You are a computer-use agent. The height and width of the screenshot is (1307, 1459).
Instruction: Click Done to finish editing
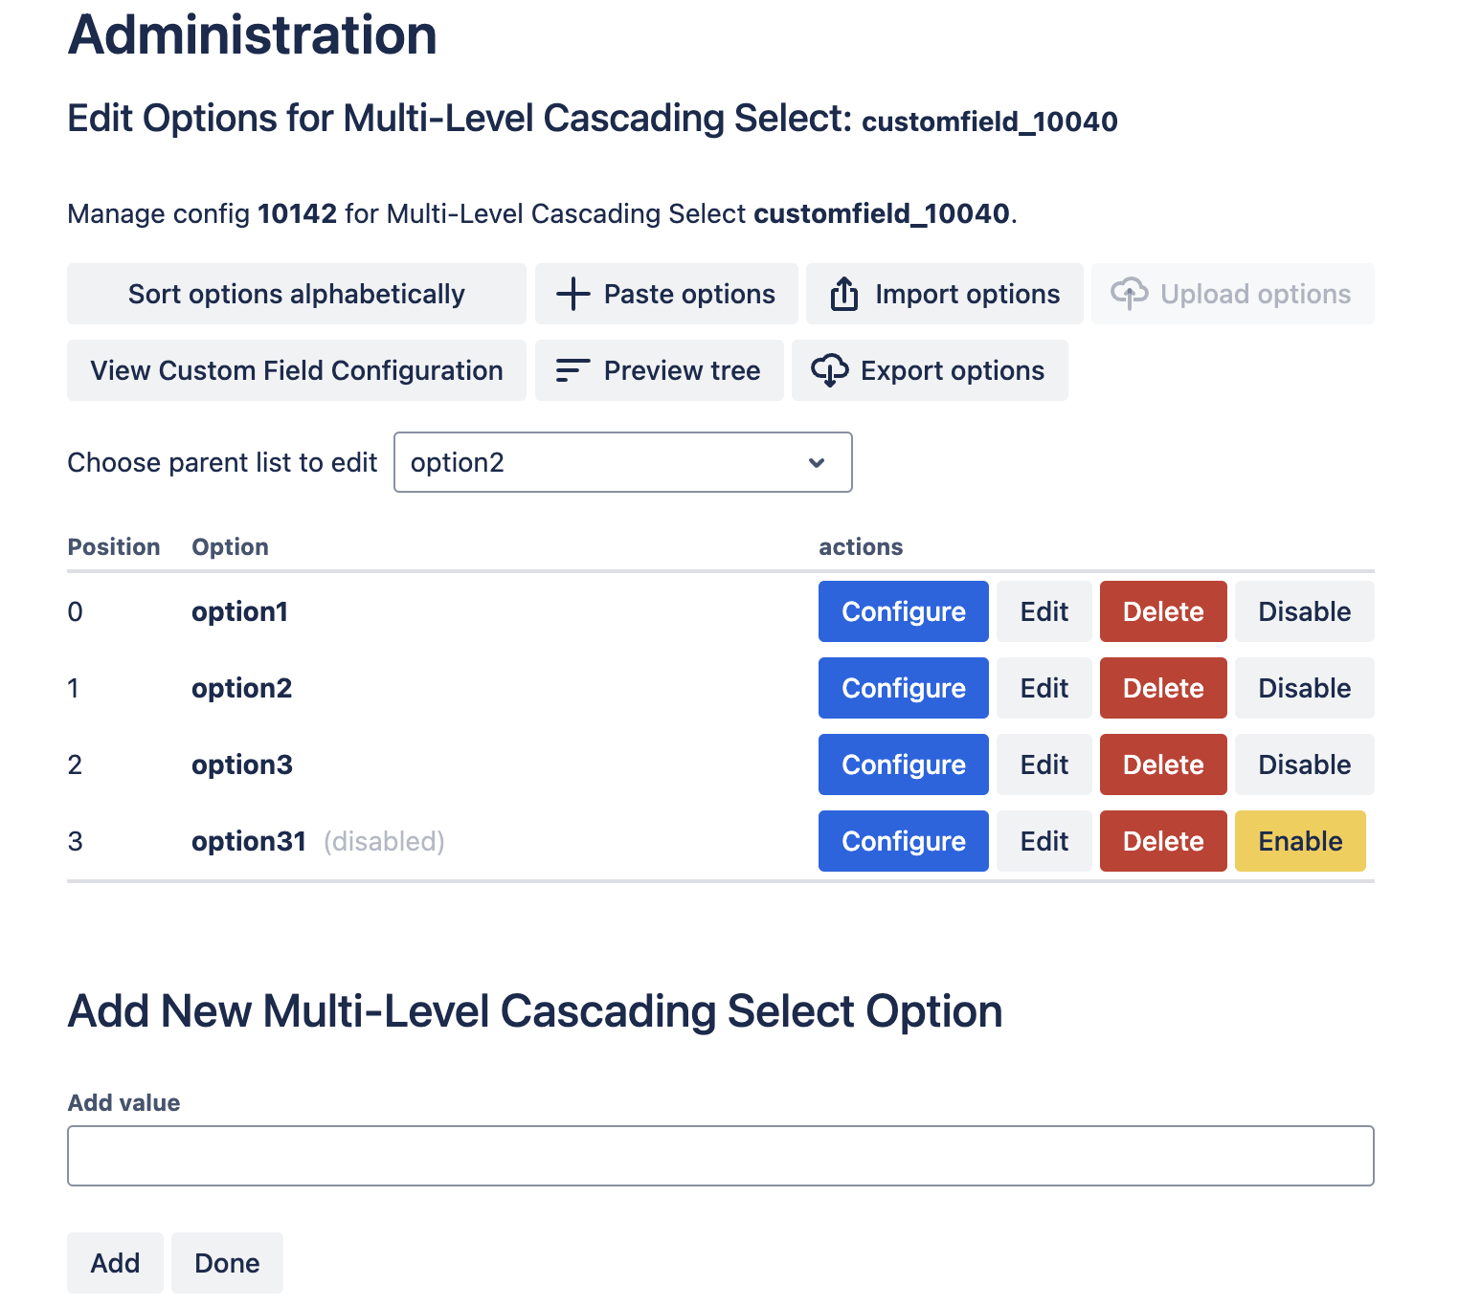click(x=227, y=1263)
